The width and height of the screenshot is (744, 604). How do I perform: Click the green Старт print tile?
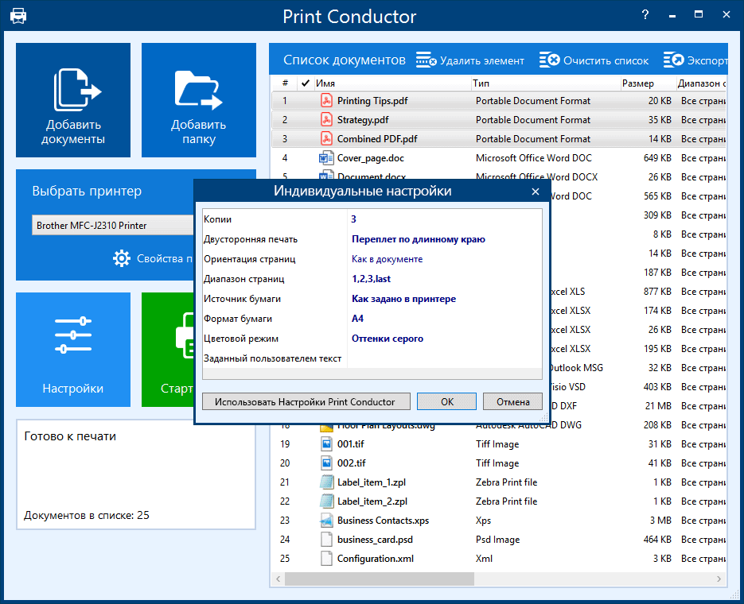[x=168, y=350]
